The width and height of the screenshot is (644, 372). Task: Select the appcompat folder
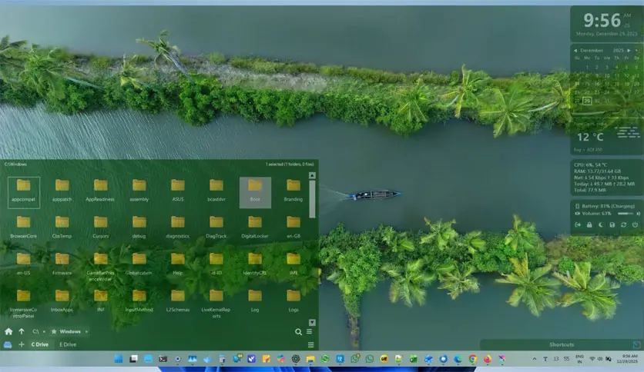click(x=23, y=192)
